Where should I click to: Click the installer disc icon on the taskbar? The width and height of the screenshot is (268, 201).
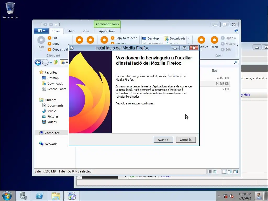point(72,196)
